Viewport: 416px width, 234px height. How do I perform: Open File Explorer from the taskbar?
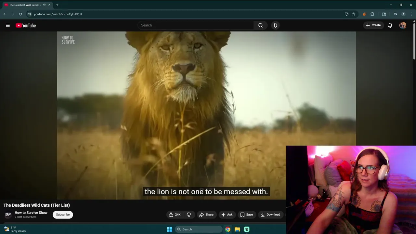(x=237, y=229)
